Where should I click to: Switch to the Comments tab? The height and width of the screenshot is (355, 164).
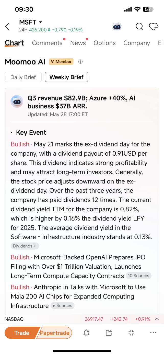tap(47, 43)
